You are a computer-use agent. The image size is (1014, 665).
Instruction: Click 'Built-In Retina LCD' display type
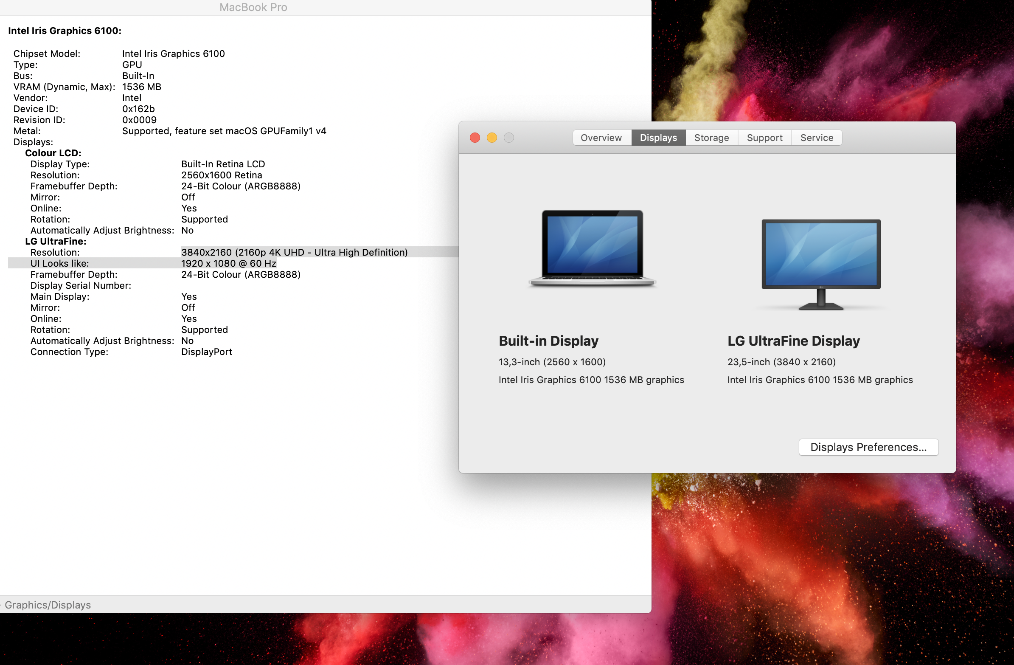point(223,164)
